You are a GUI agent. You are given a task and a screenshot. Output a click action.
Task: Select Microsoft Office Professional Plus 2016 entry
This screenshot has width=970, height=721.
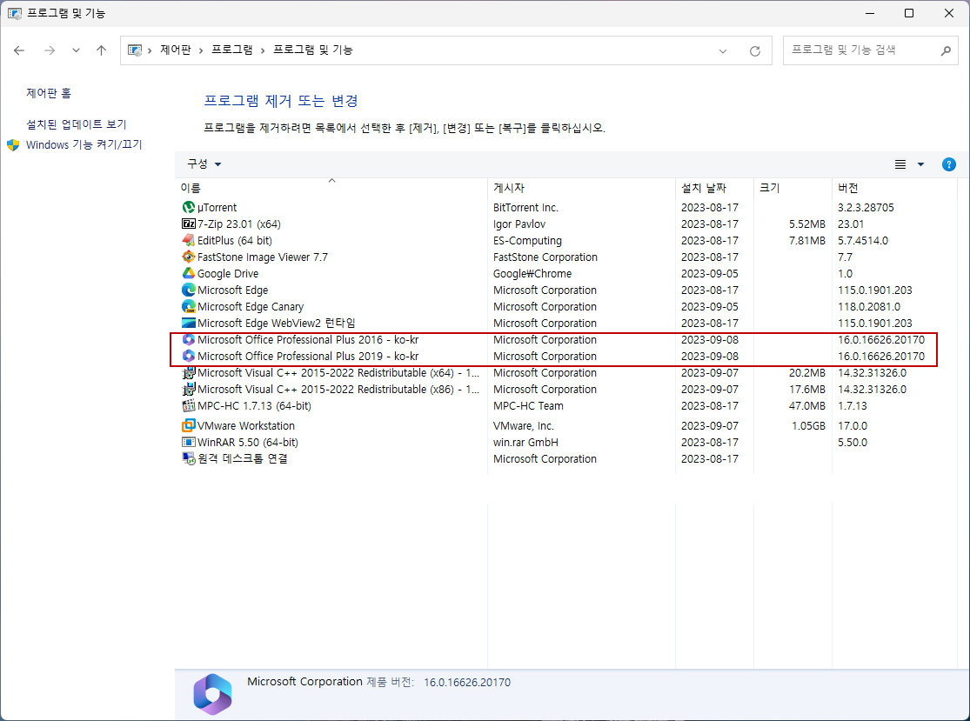308,339
